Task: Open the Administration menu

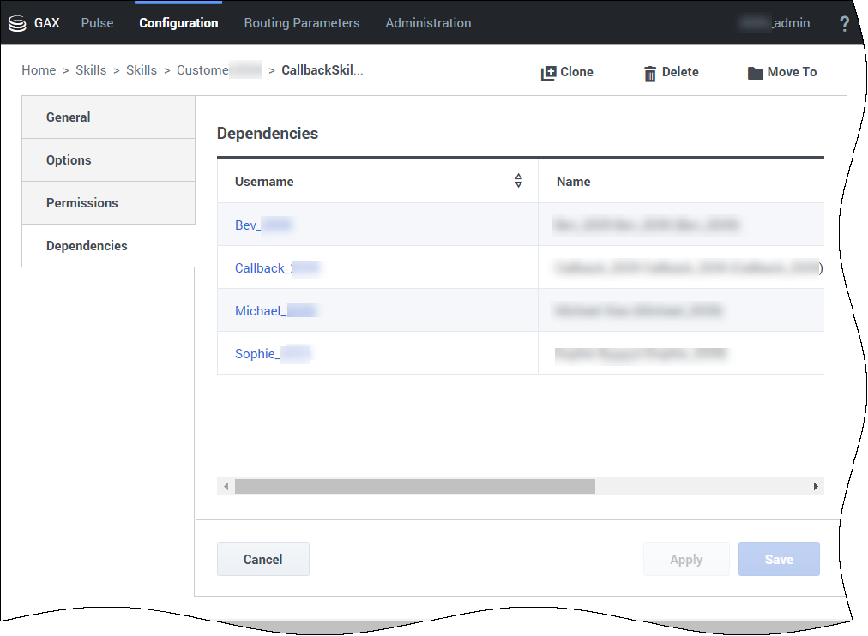Action: point(428,23)
